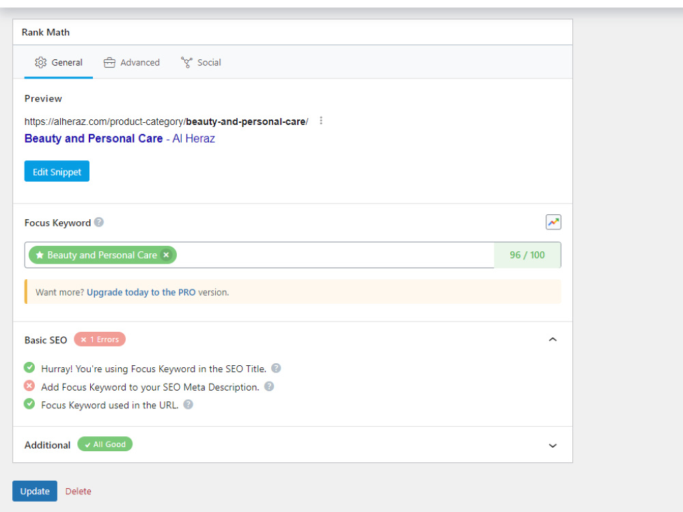Screen dimensions: 683x512
Task: Collapse the Basic SEO section chevron
Action: click(x=553, y=339)
